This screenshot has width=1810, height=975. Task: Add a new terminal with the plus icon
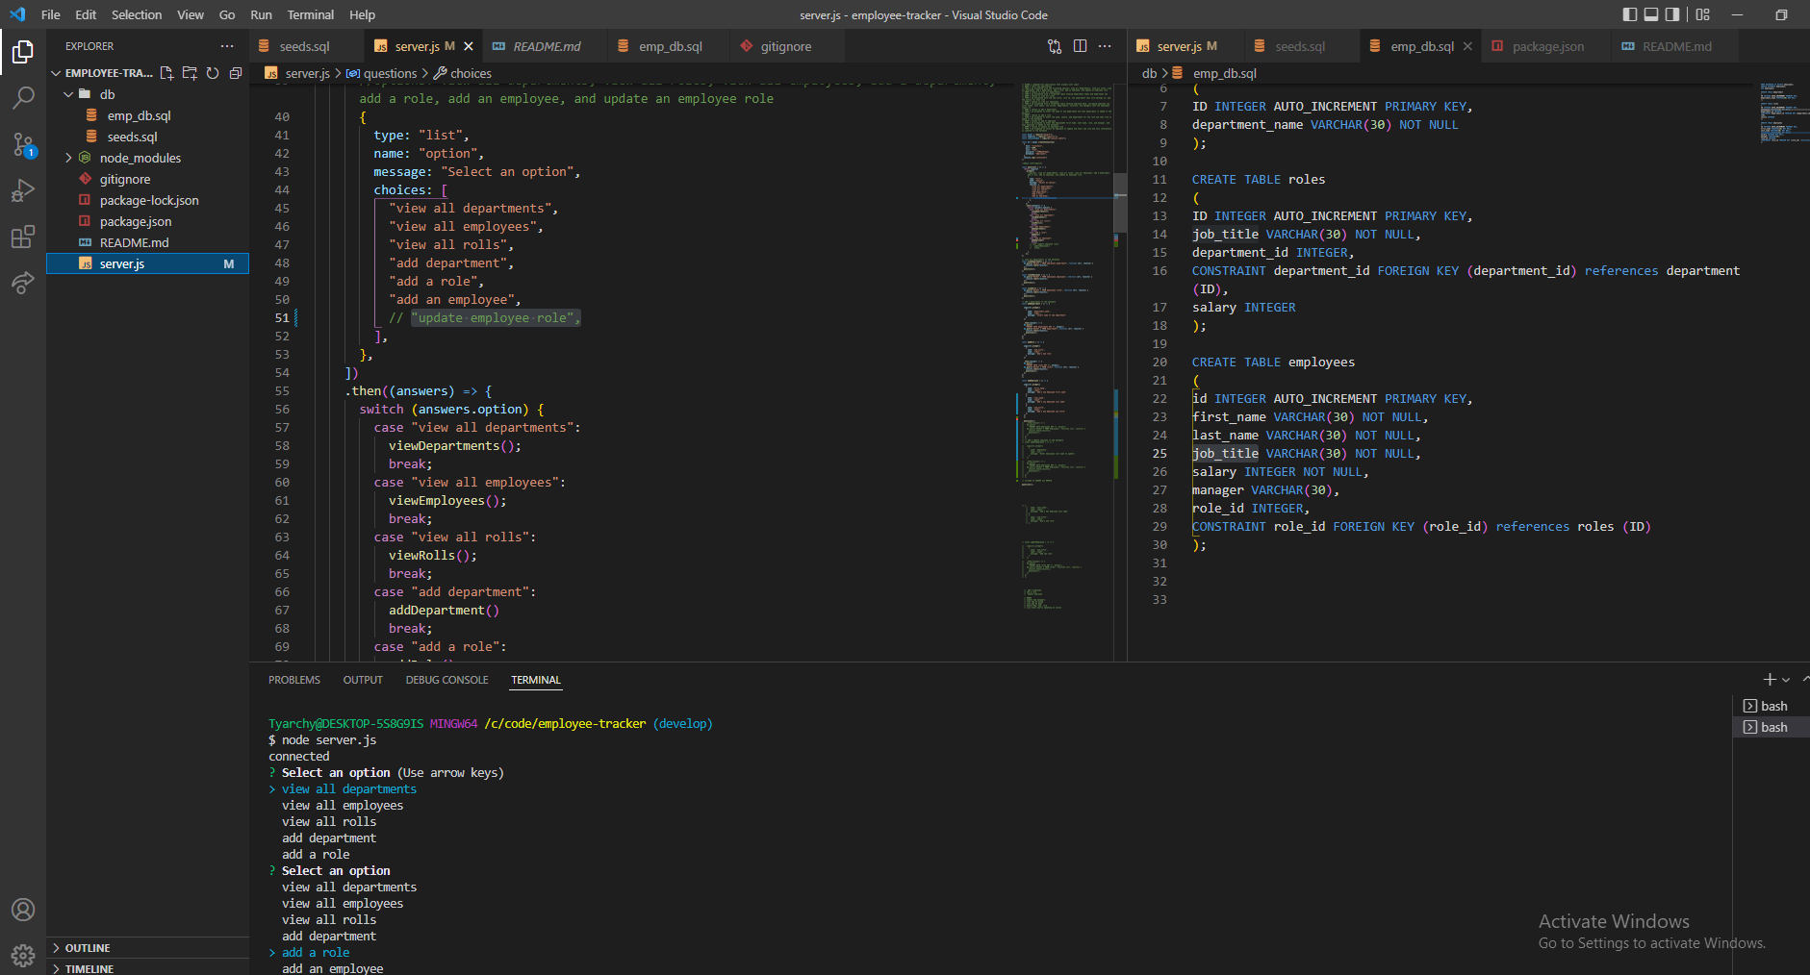[x=1769, y=679]
